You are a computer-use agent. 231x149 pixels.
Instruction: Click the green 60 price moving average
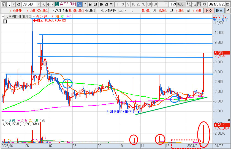[62, 17]
